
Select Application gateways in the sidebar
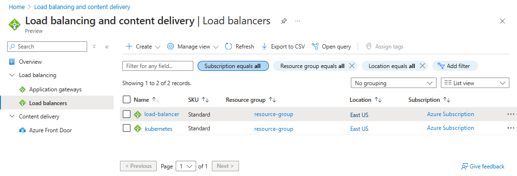coord(55,89)
